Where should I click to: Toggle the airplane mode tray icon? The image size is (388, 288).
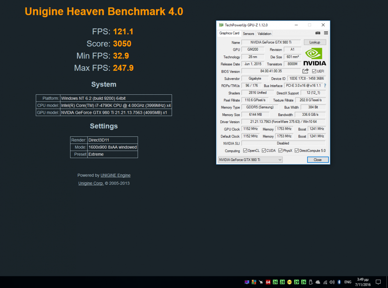click(x=261, y=282)
